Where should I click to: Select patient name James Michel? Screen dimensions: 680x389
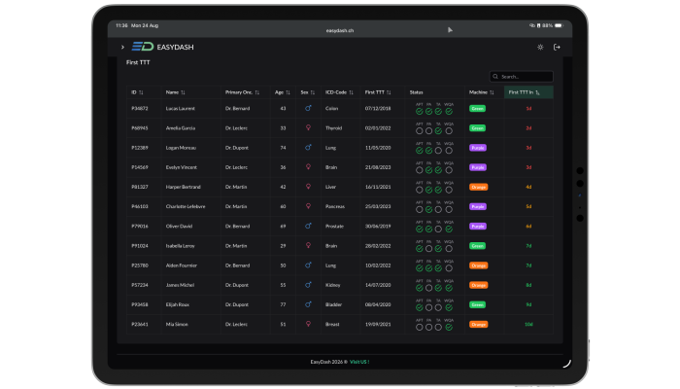[180, 285]
